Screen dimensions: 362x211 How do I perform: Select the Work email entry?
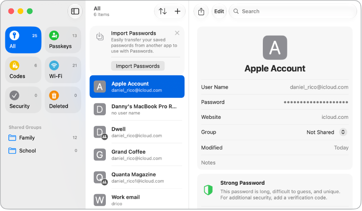[137, 200]
